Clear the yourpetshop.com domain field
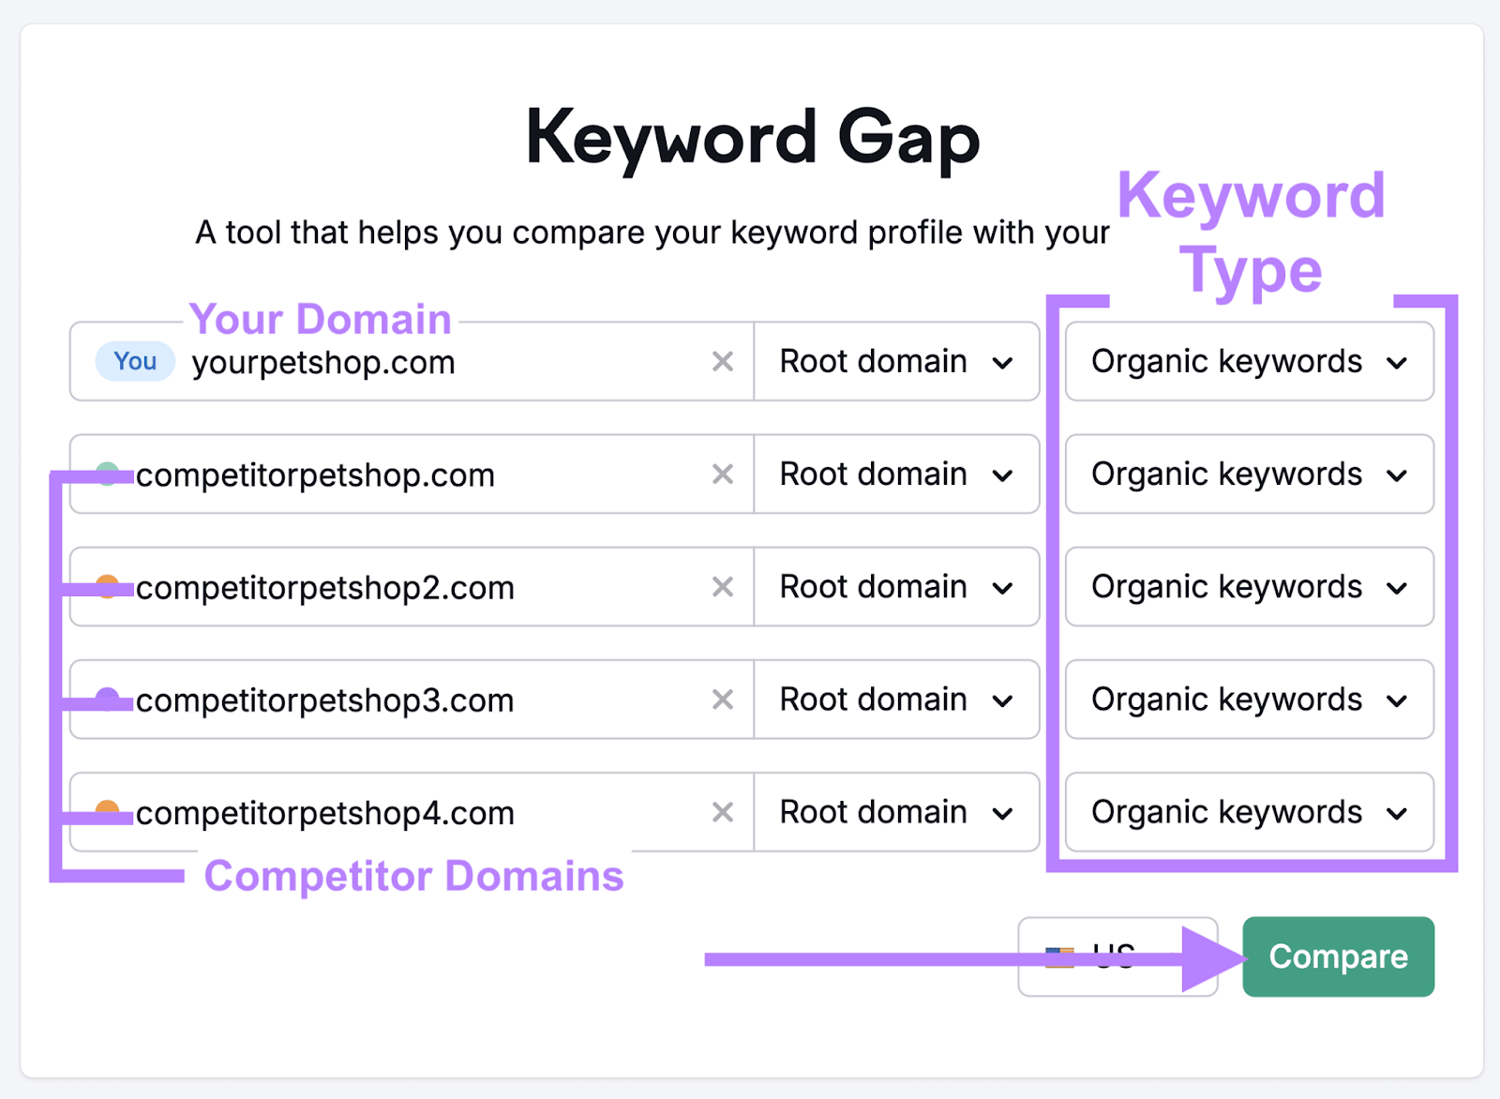The width and height of the screenshot is (1500, 1099). coord(723,362)
